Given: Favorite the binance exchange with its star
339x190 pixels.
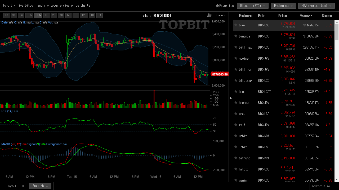Looking at the screenshot, I should [x=235, y=36].
